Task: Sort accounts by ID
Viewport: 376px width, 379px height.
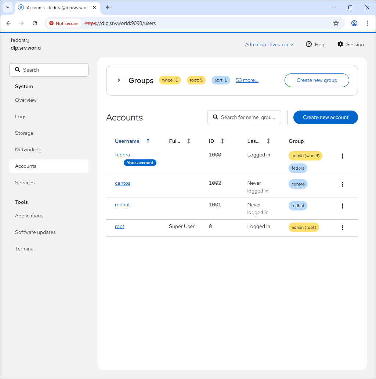Action: tap(217, 141)
